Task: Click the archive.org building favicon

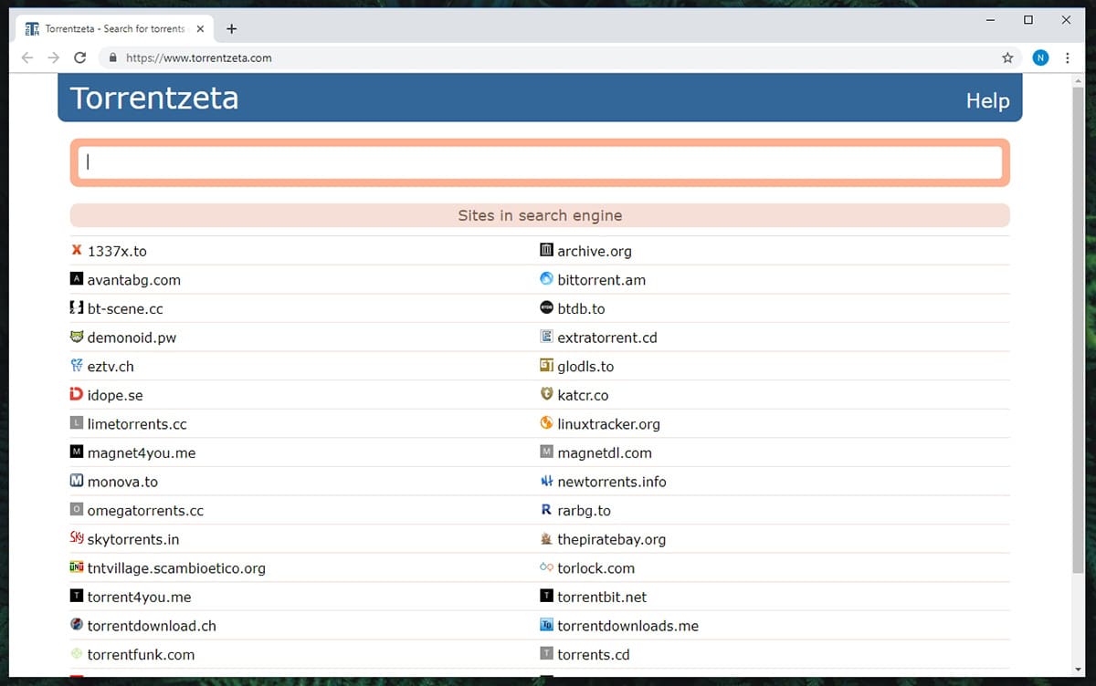Action: [546, 250]
